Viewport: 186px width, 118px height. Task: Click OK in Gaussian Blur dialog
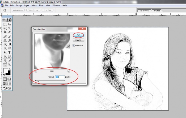point(78,35)
